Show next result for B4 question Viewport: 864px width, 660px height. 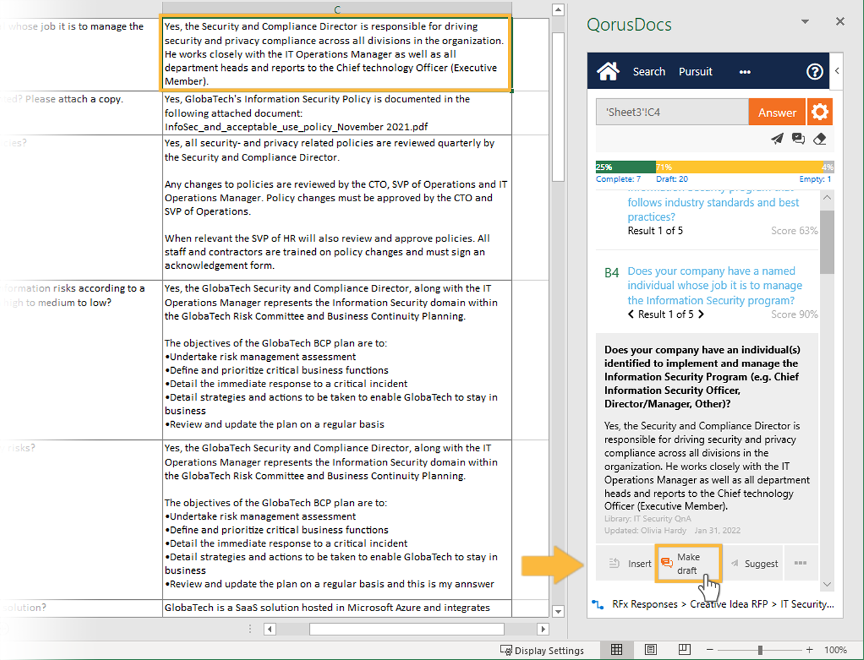click(701, 314)
